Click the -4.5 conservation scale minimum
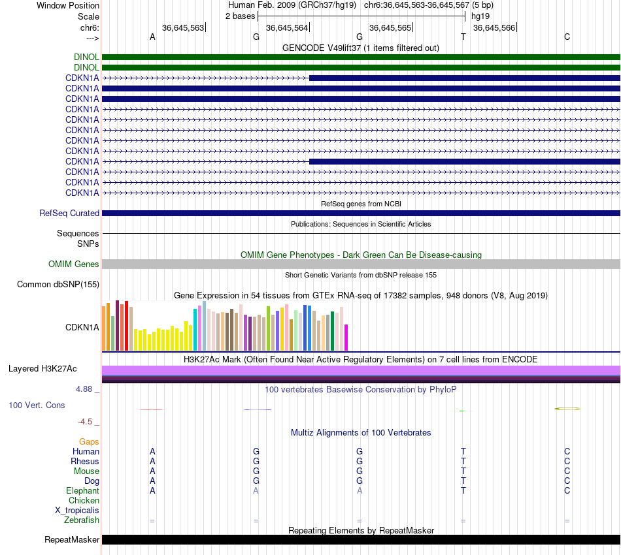Screen dimensions: 621x555 85,422
